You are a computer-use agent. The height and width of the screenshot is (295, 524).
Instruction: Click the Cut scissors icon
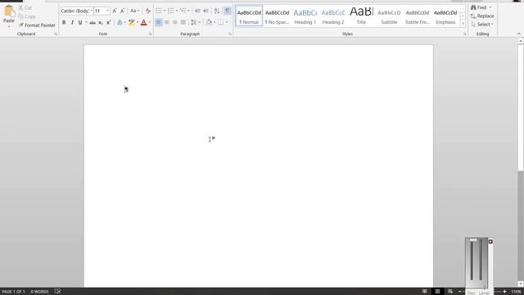[x=20, y=7]
